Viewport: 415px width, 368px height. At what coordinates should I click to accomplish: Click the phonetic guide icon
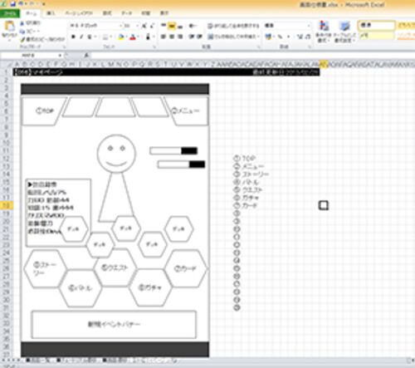point(148,37)
